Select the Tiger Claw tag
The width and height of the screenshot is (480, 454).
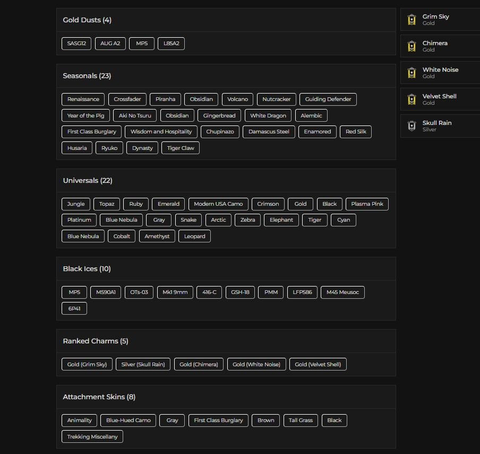181,148
